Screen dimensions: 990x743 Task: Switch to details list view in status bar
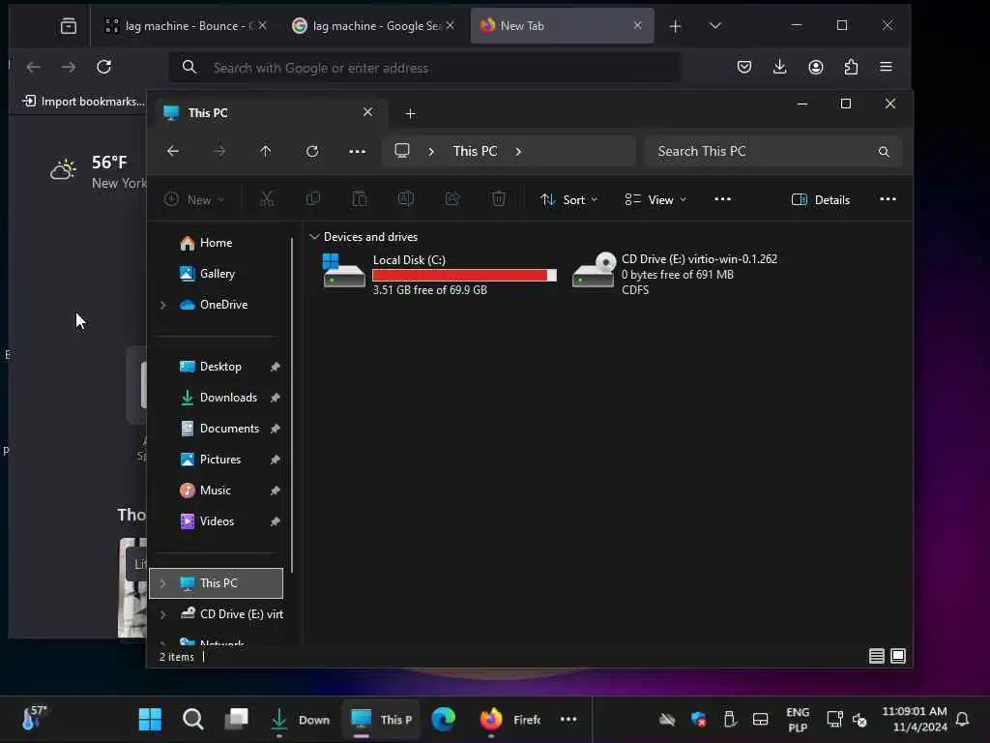pos(876,657)
